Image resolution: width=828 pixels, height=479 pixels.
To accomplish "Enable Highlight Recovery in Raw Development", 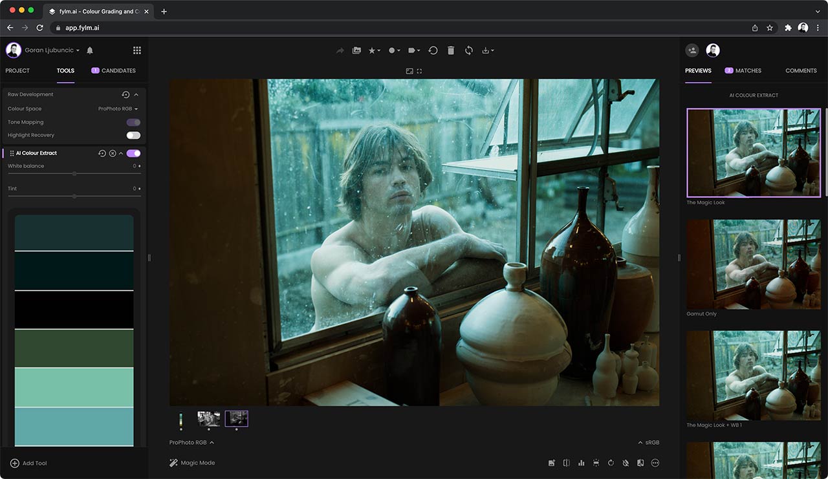I will point(133,135).
